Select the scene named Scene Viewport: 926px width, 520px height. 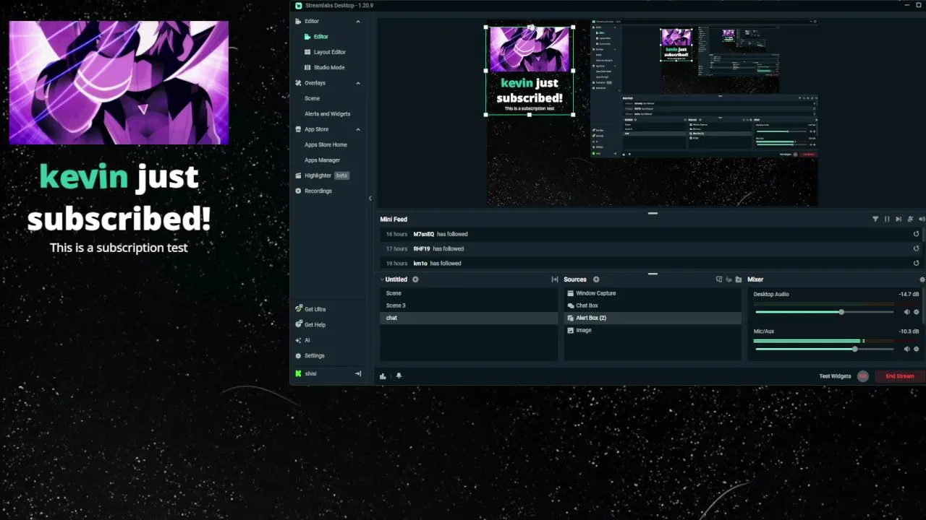point(469,293)
